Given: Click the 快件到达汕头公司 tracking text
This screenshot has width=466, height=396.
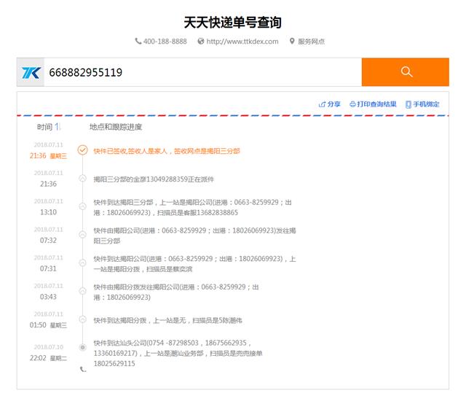Looking at the screenshot, I should pos(178,353).
